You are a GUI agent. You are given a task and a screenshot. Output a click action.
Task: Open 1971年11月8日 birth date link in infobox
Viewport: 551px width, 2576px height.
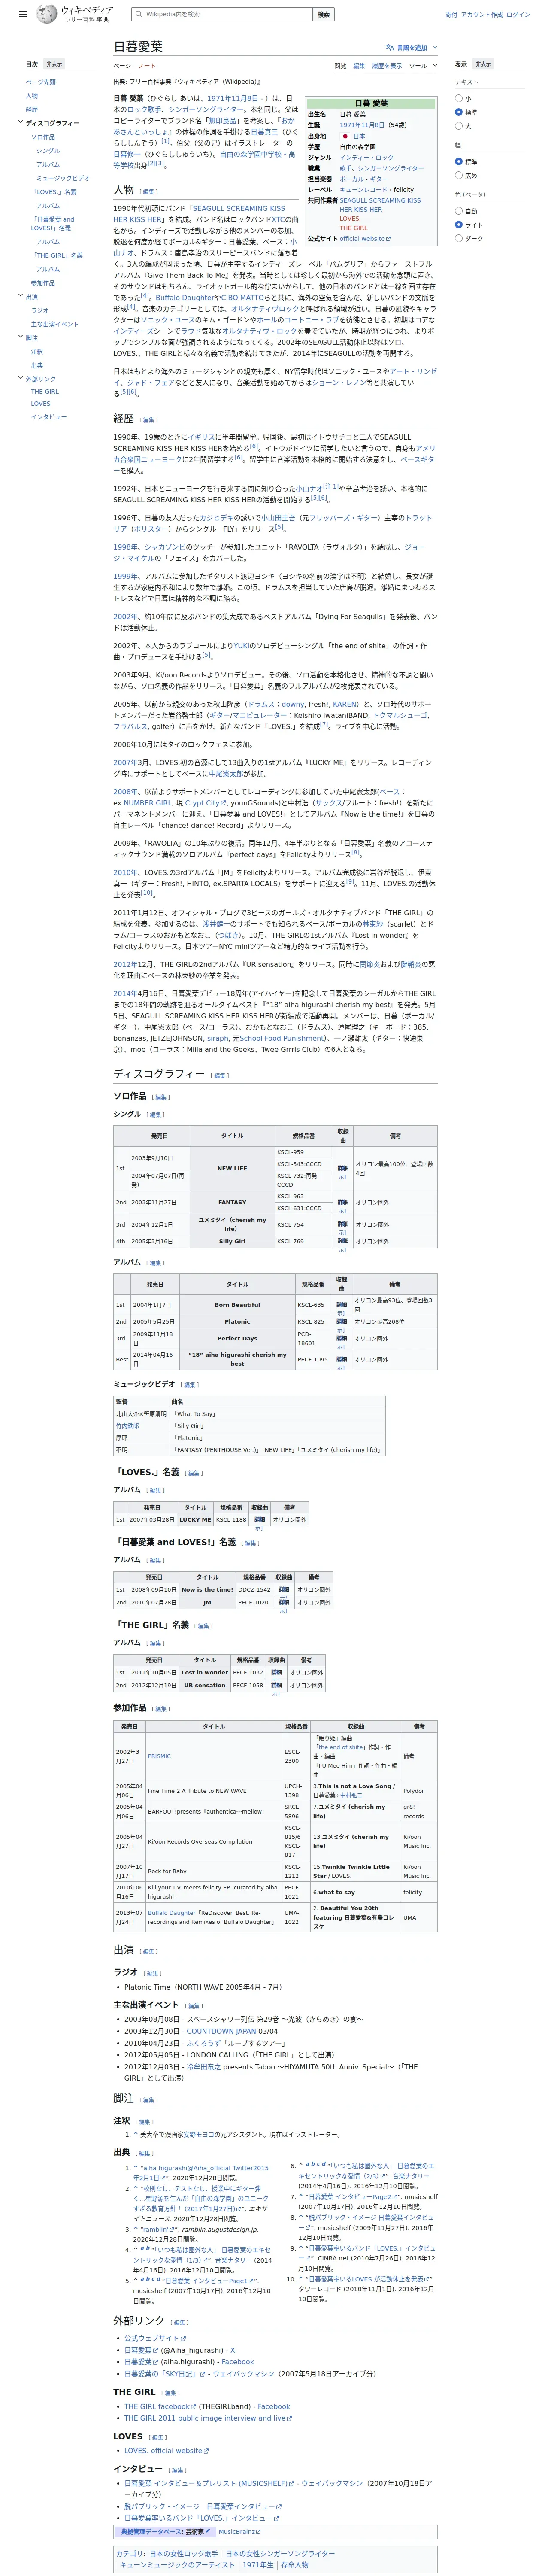click(362, 125)
